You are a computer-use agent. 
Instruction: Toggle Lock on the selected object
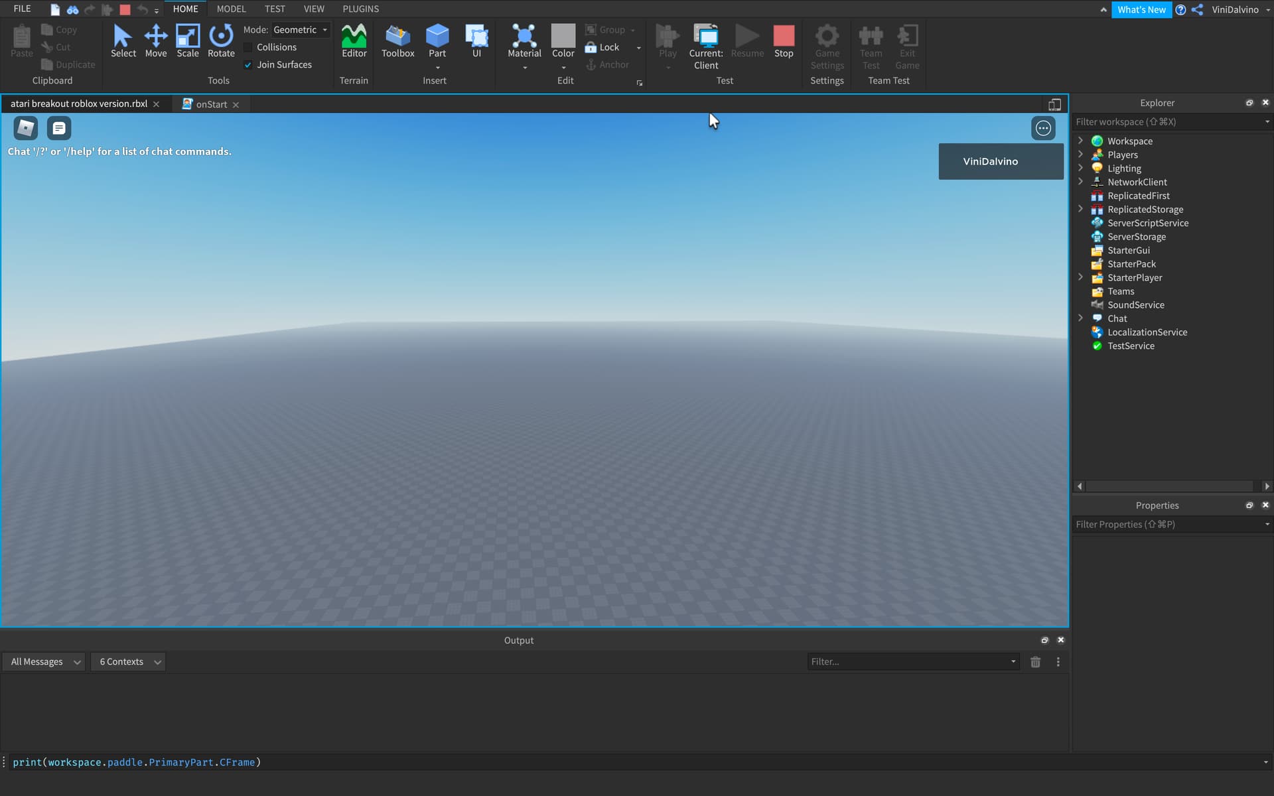click(602, 47)
